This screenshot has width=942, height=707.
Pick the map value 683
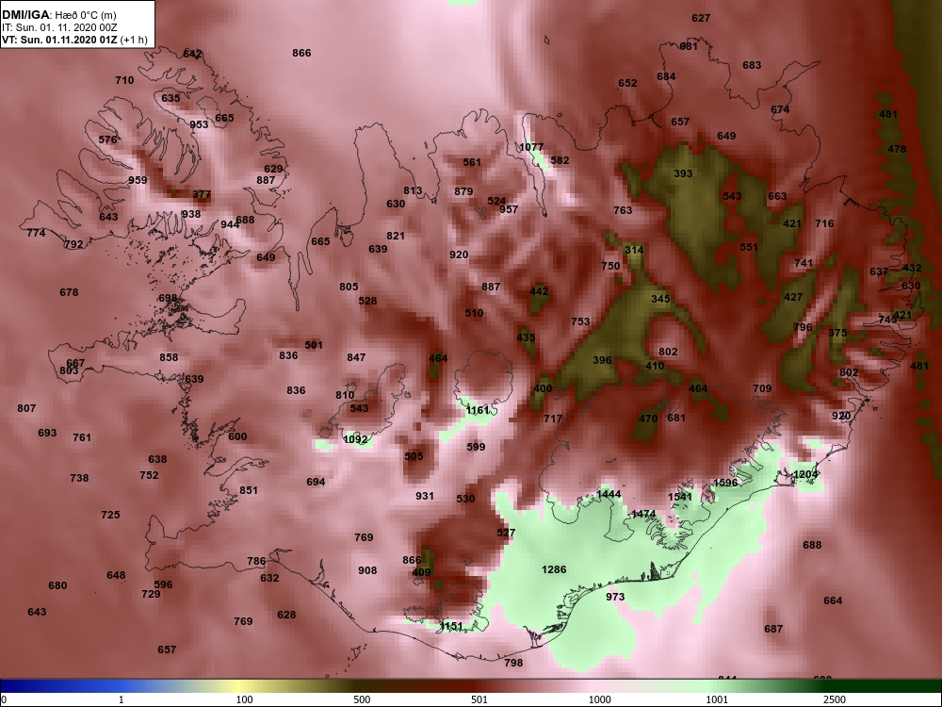752,65
